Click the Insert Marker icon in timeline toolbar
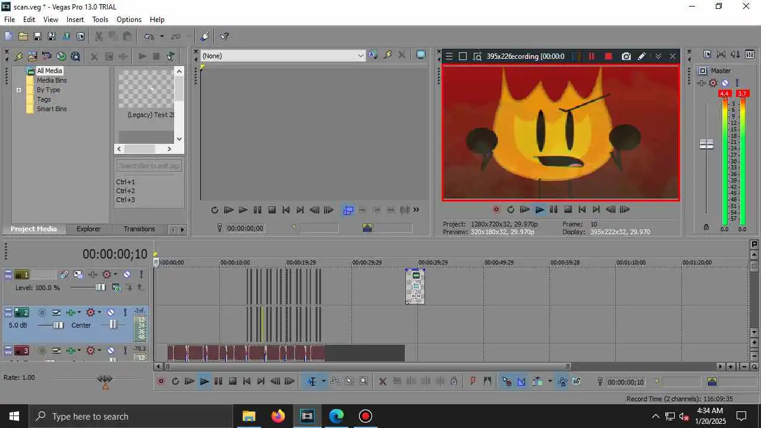 pos(473,382)
